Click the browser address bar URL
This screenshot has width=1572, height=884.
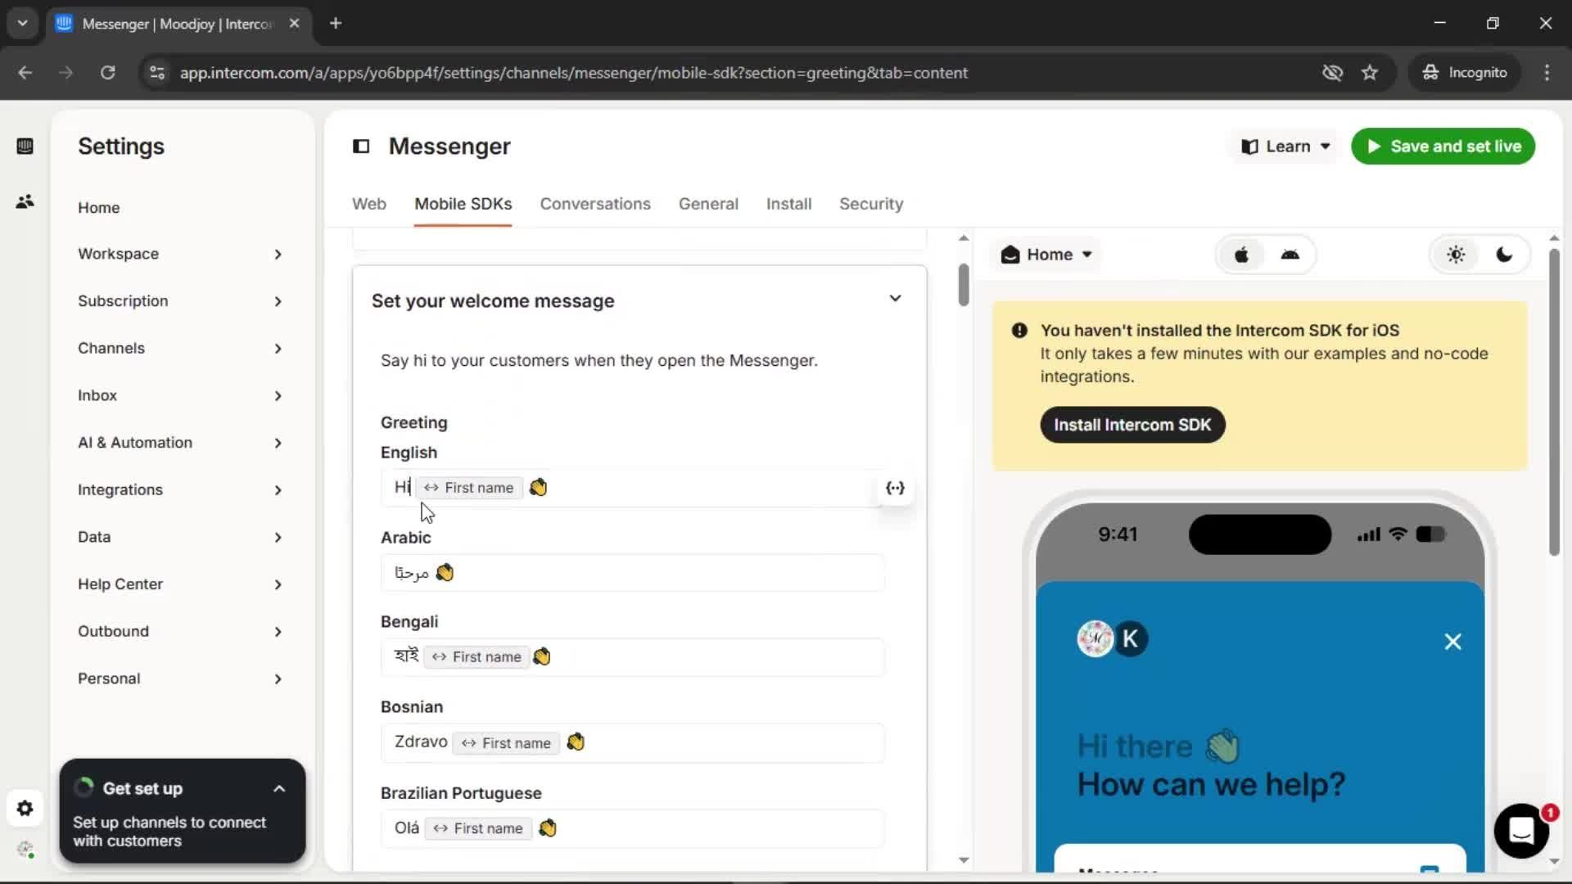click(573, 73)
